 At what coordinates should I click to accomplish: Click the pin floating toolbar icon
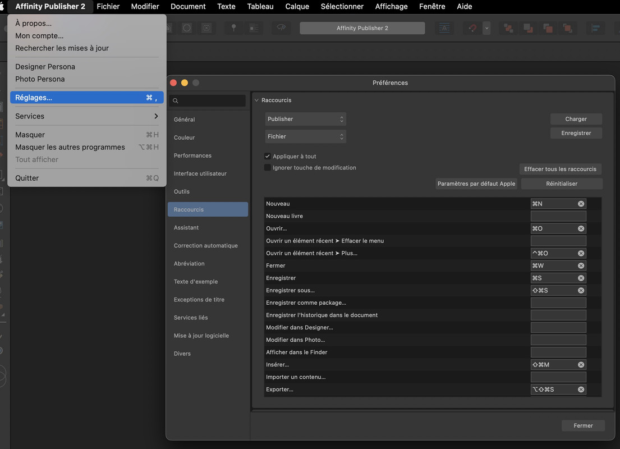pos(233,28)
